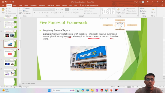
Task: Toggle strikethrough text
Action: 45,13
